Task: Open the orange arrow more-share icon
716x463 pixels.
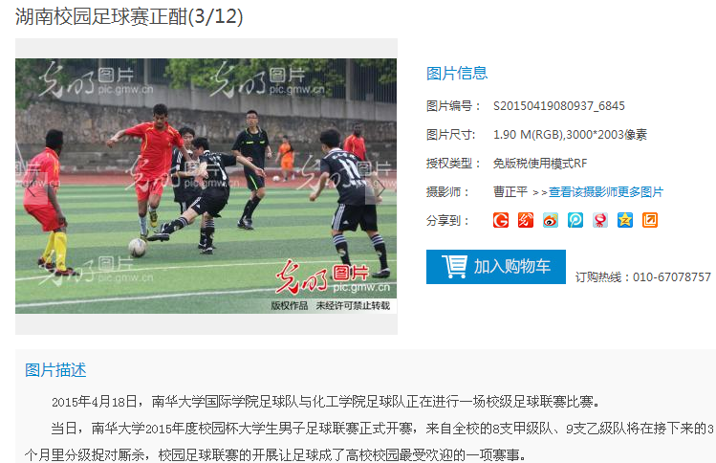Action: tap(650, 220)
